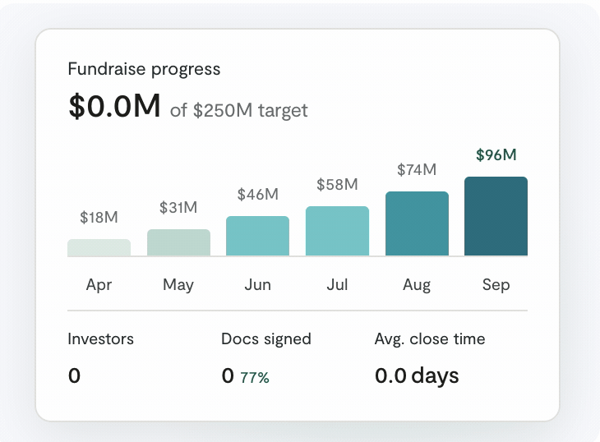Click the Apr axis label
600x442 pixels.
[x=99, y=285]
